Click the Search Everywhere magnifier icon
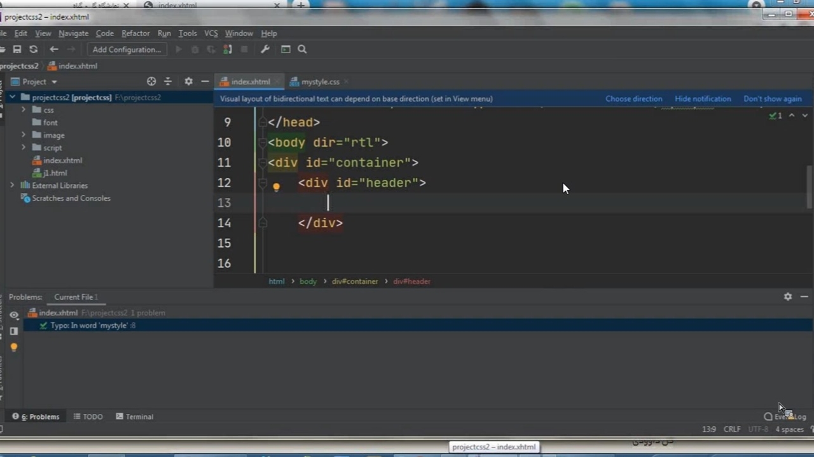The width and height of the screenshot is (814, 457). tap(302, 50)
